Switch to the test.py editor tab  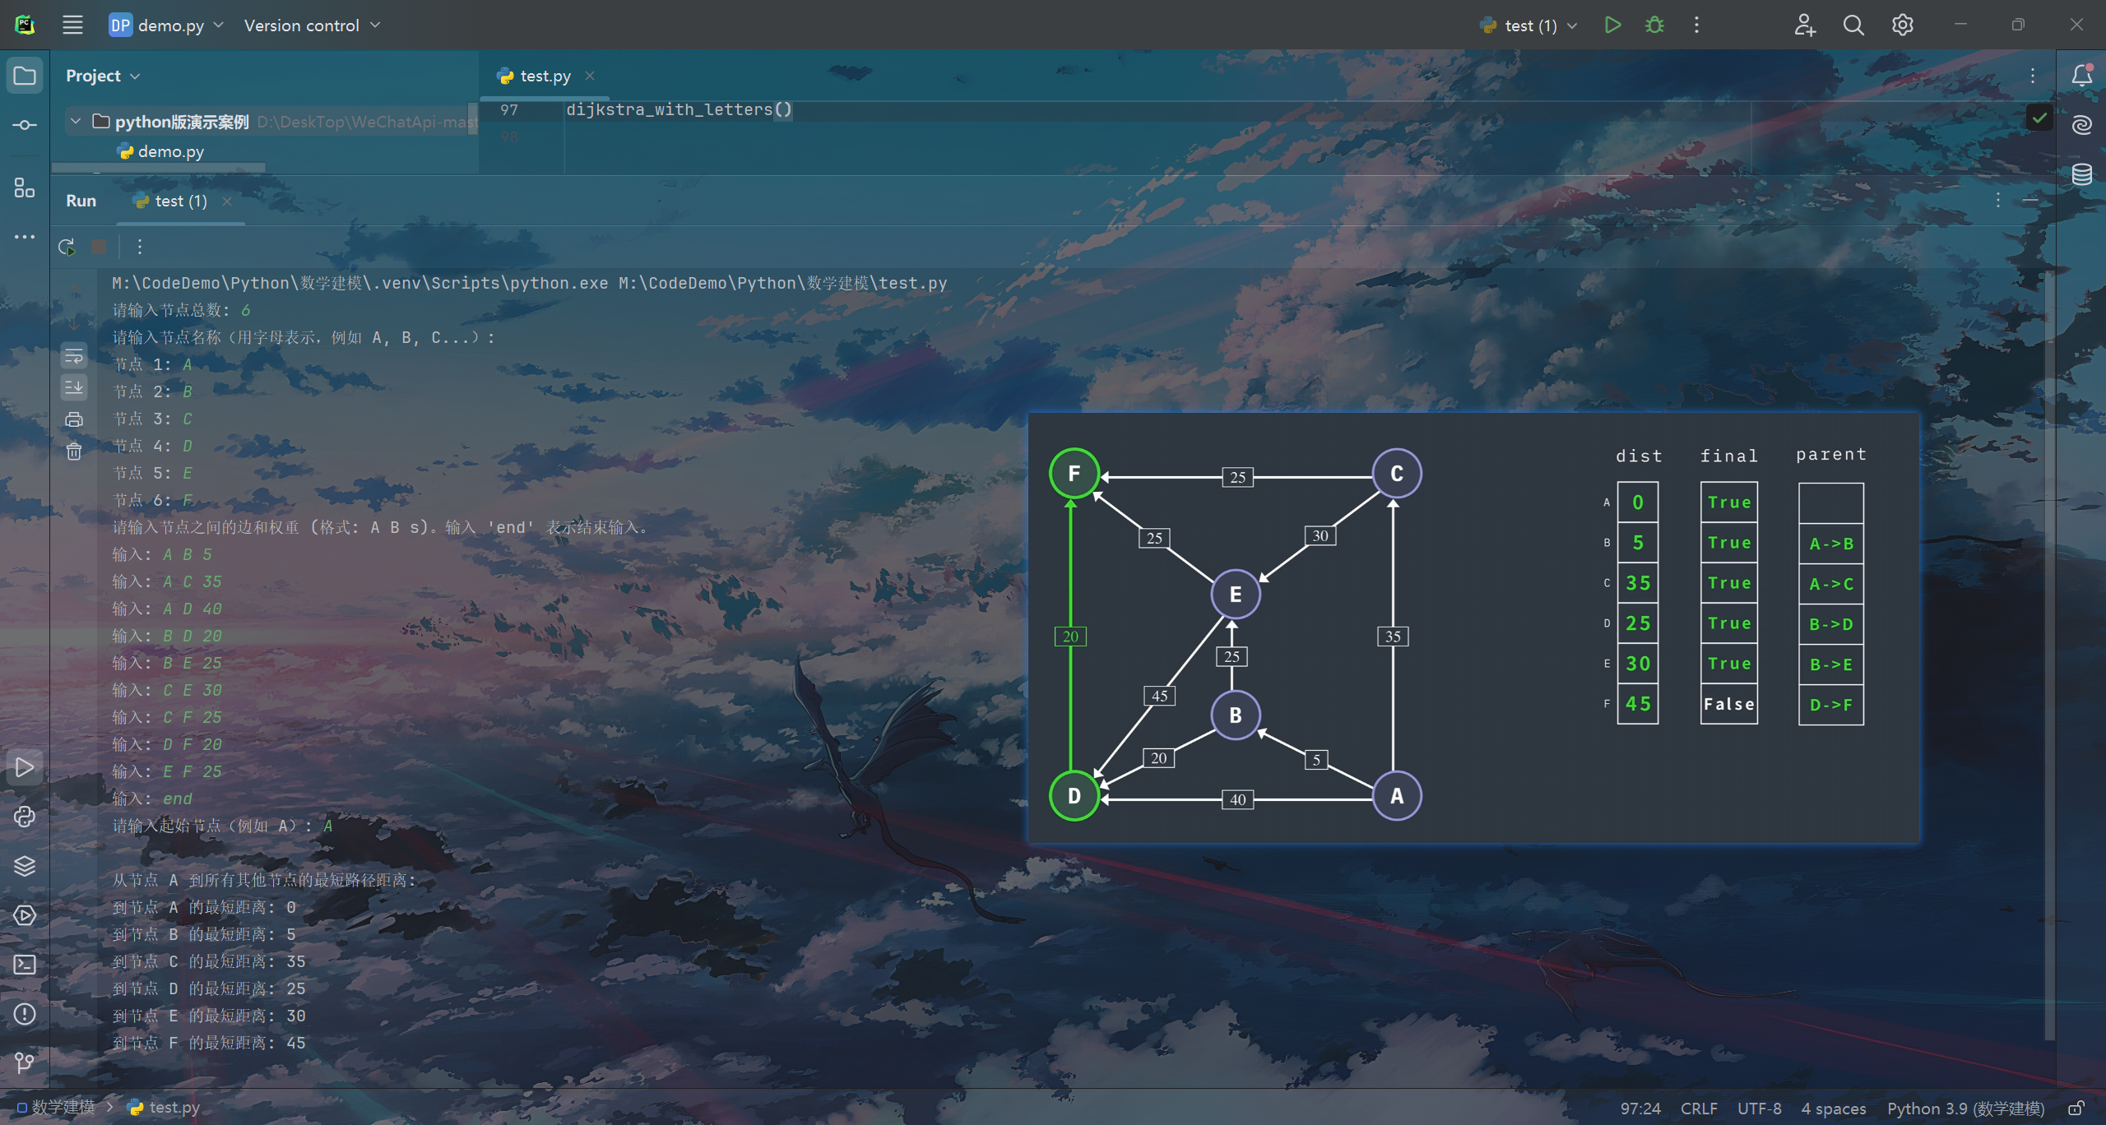pos(545,76)
